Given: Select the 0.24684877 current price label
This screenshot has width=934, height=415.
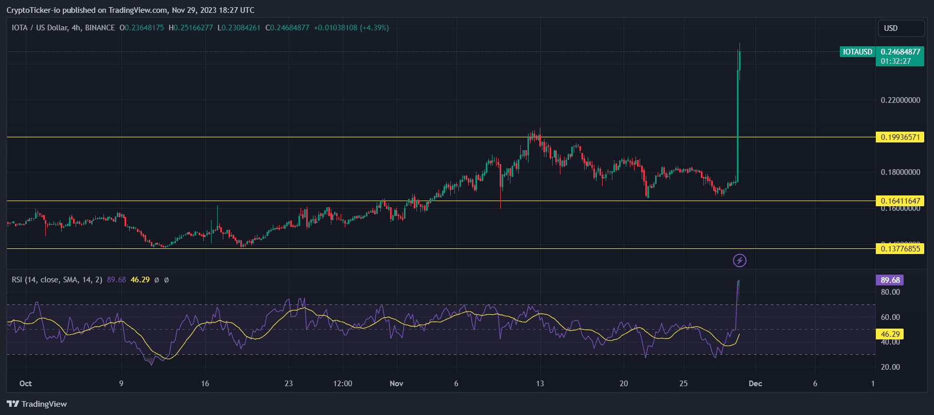Looking at the screenshot, I should 900,52.
